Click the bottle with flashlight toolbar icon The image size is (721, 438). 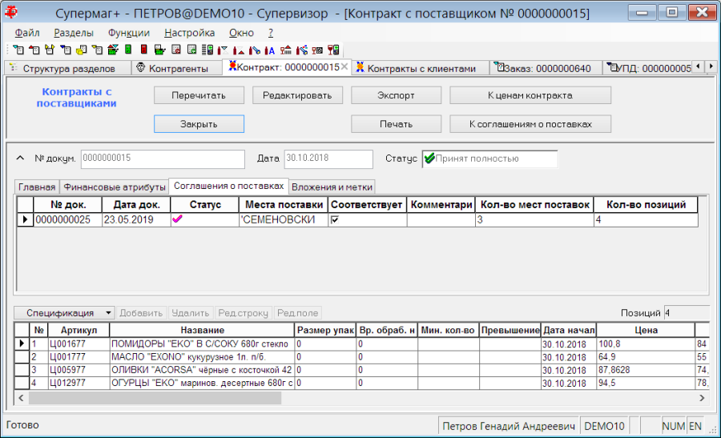click(254, 50)
